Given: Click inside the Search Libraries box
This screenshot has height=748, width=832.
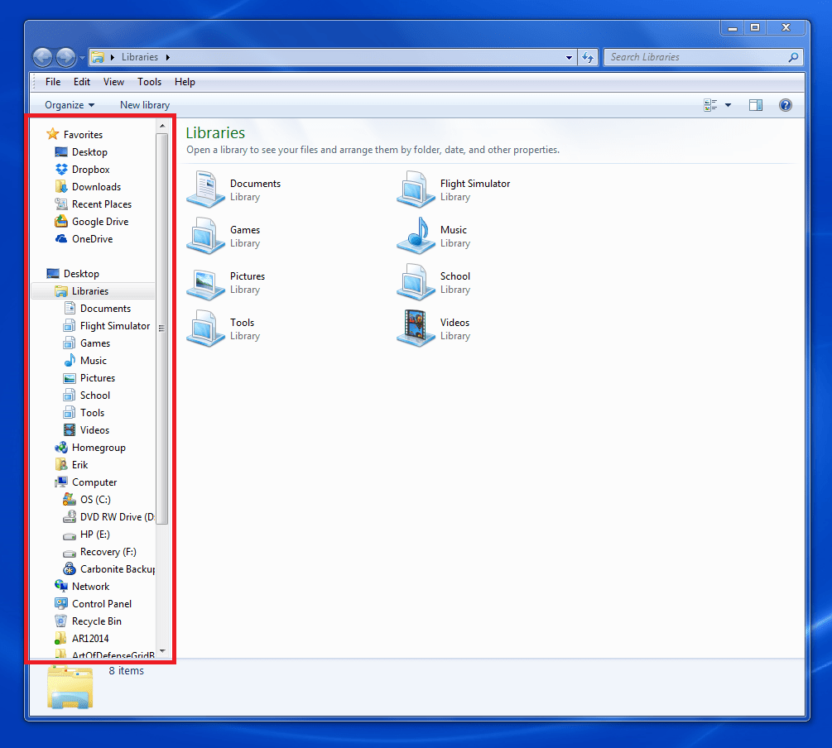Looking at the screenshot, I should coord(695,57).
